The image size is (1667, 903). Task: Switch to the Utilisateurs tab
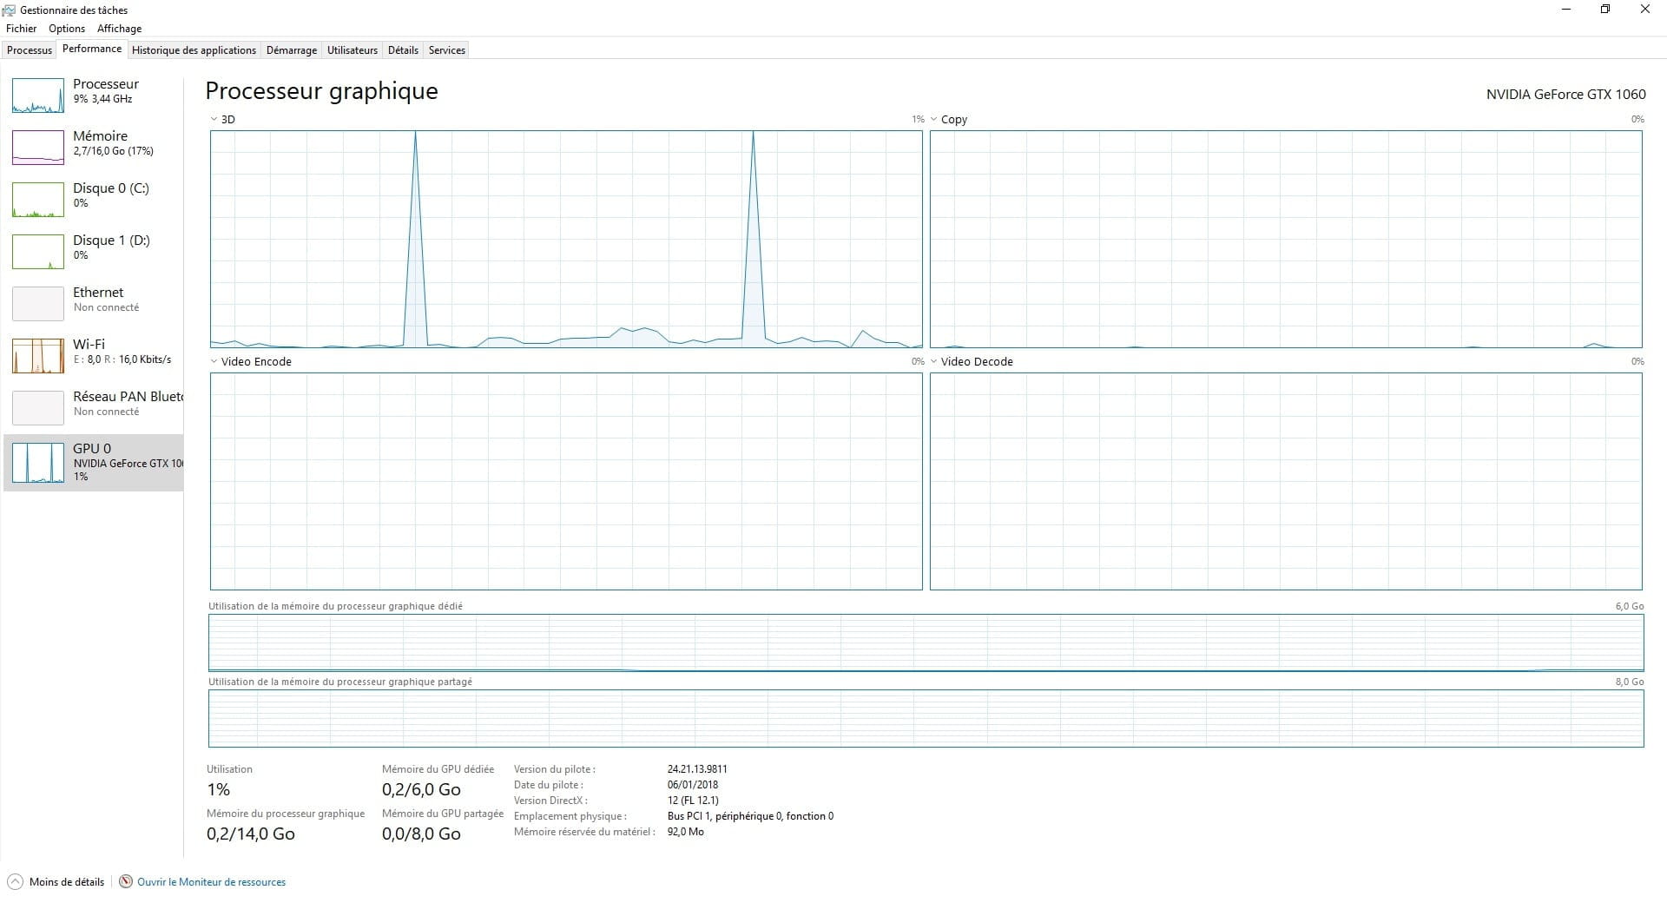[353, 50]
